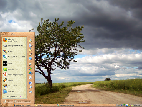The image size is (142, 107).
Task: Open the 06-8-11 folder taskbar button
Action: coord(39,106)
